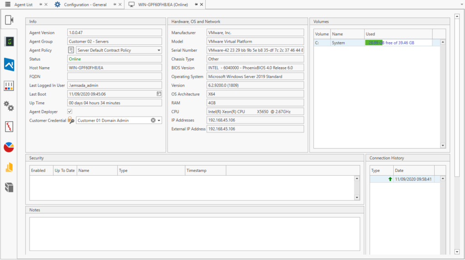465x260 pixels.
Task: Sort Connection History by Date column
Action: click(414, 171)
